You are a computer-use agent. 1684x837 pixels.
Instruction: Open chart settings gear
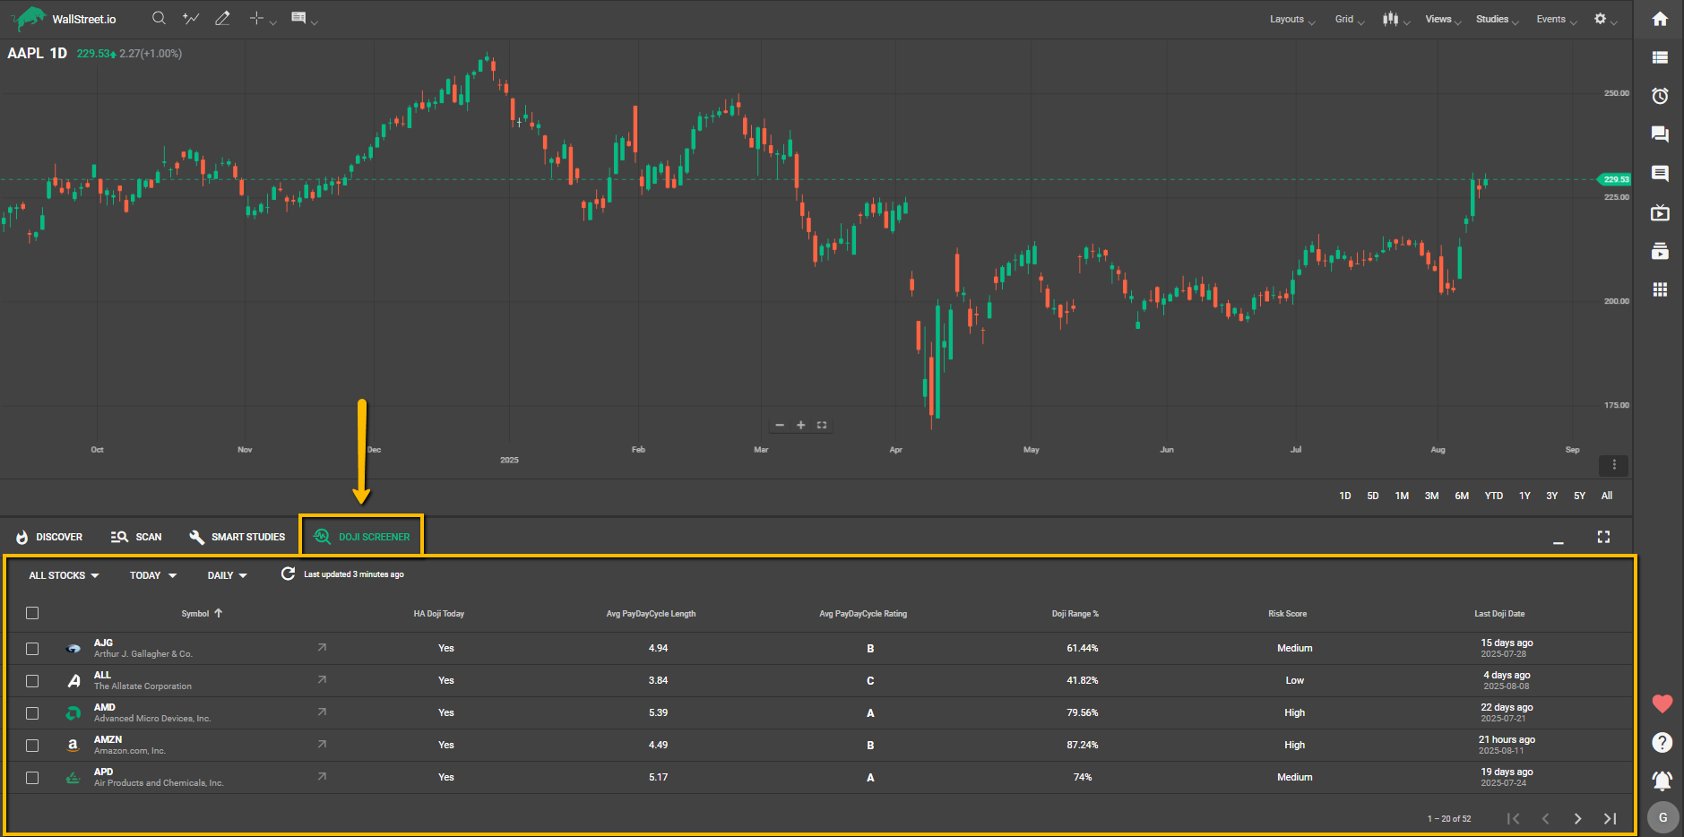coord(1600,18)
